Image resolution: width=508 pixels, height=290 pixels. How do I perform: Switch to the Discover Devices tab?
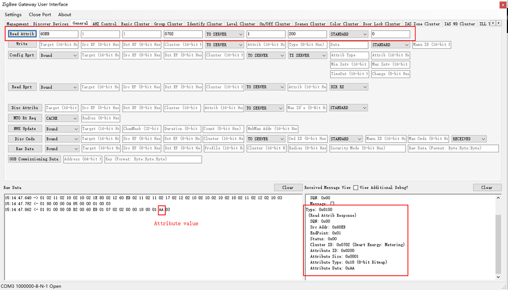[50, 24]
